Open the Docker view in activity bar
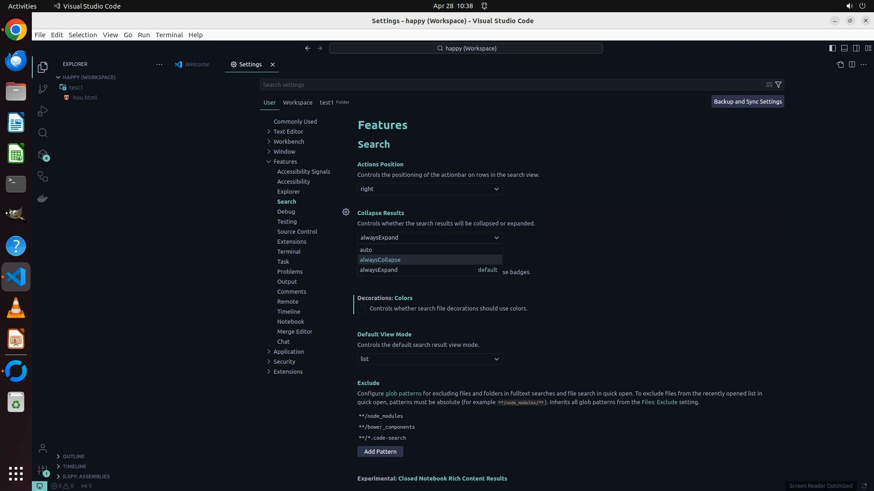874x491 pixels. [x=43, y=199]
